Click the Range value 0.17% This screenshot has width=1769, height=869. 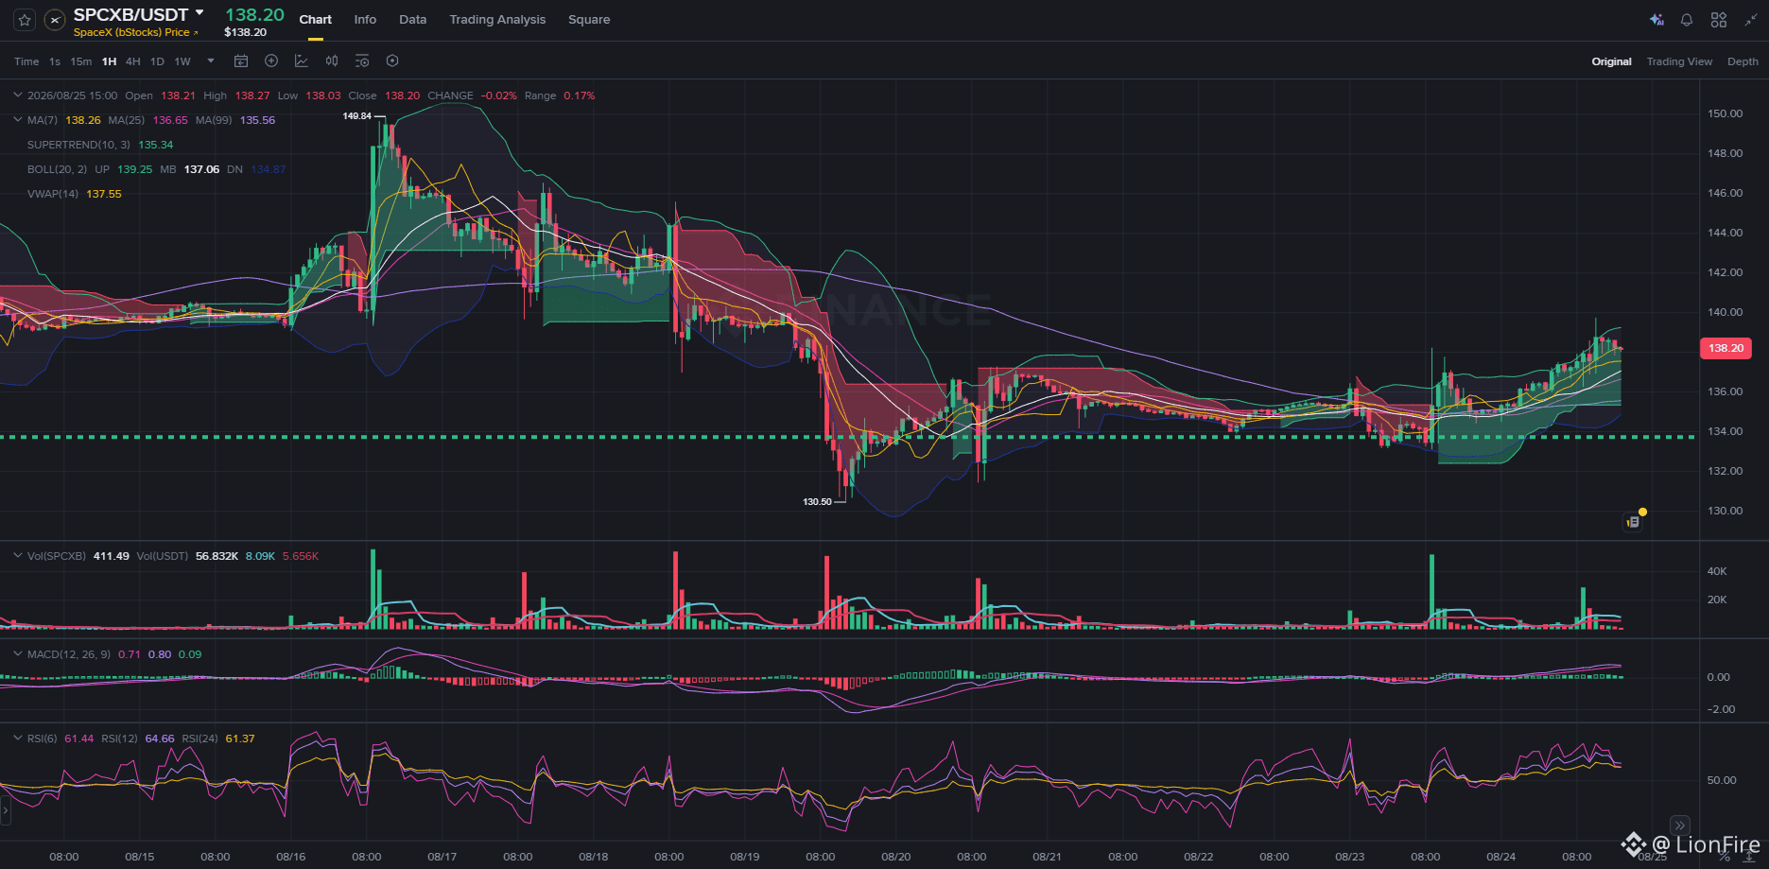pyautogui.click(x=580, y=96)
